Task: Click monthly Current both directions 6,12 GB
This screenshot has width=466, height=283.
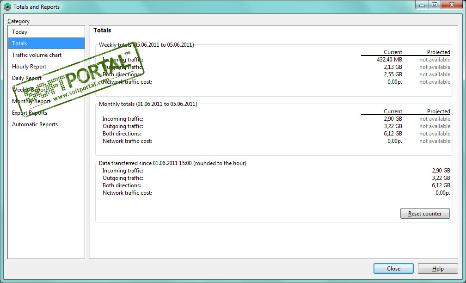Action: (393, 134)
